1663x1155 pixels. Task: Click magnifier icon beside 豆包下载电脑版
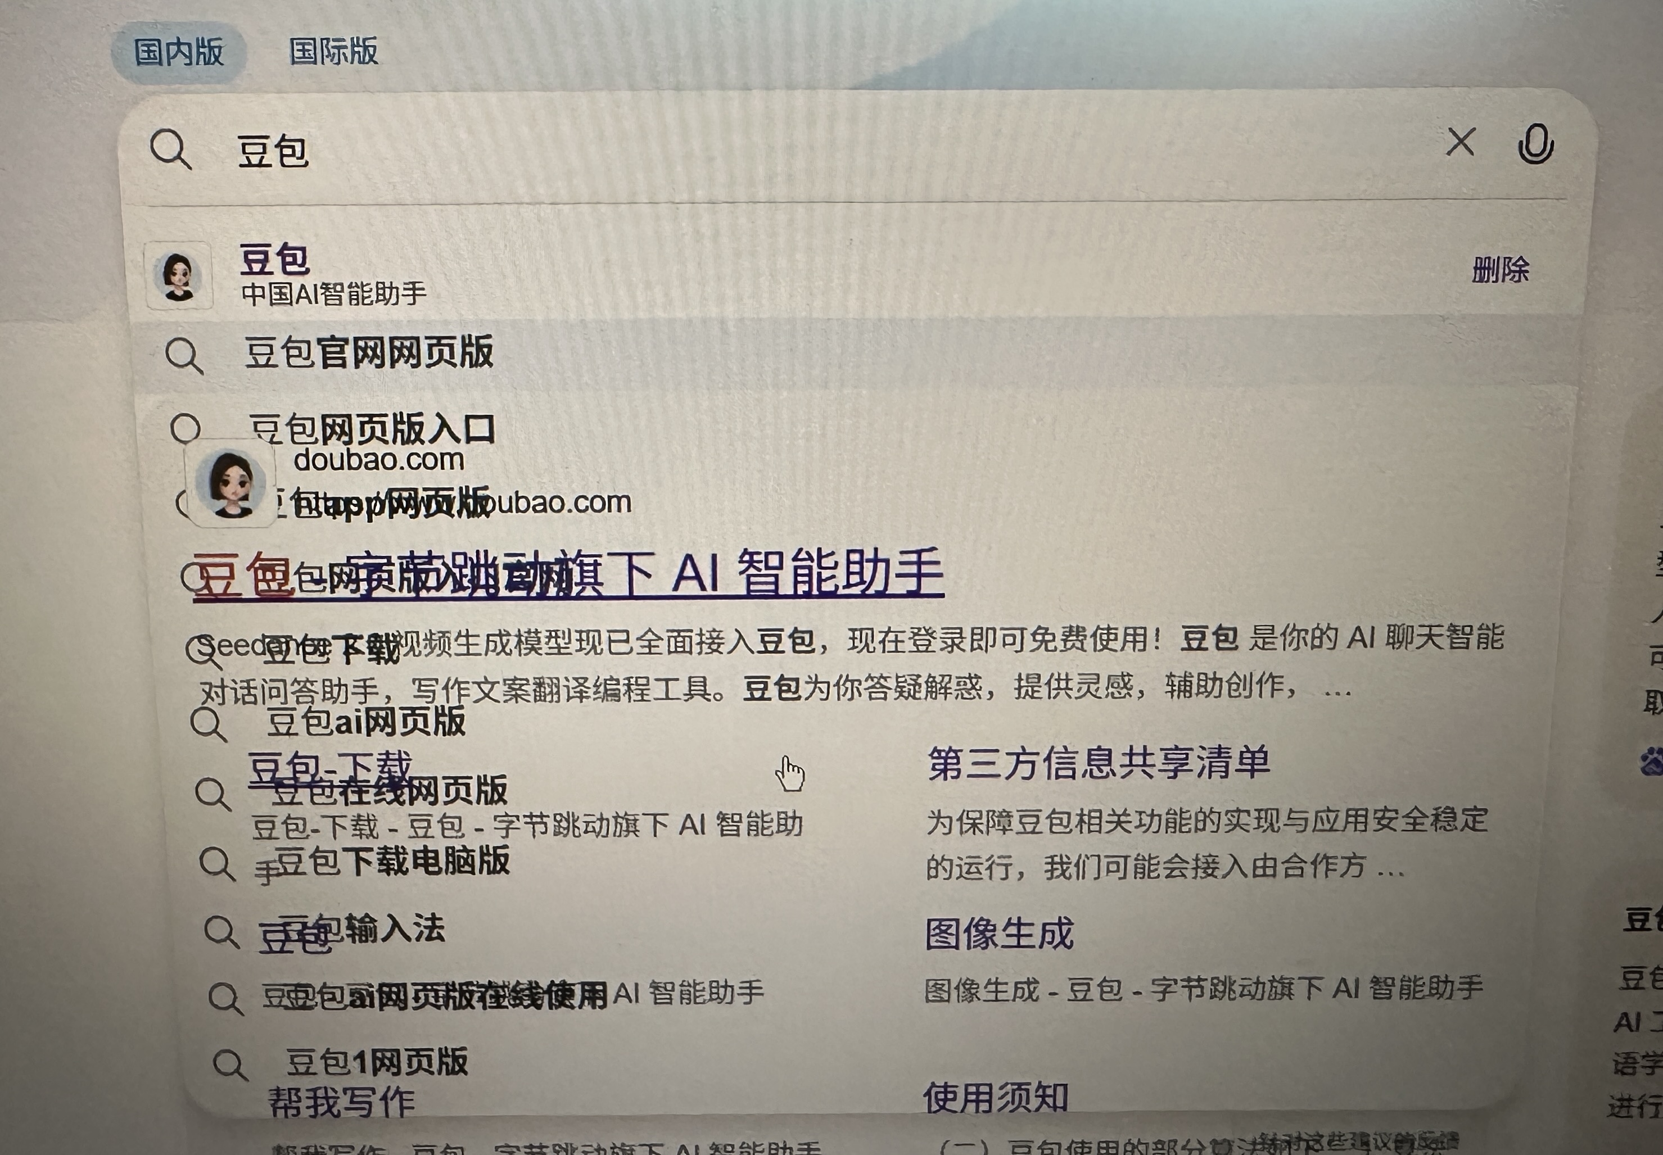tap(217, 863)
